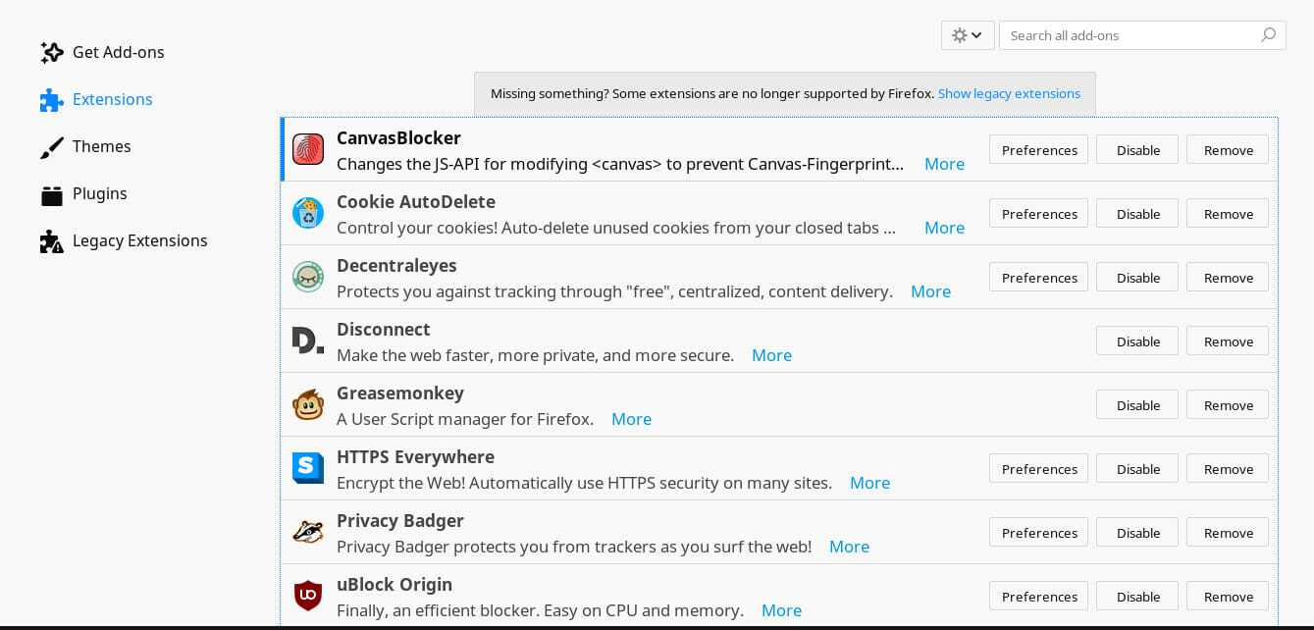Expand Greasemonkey details via More link
This screenshot has width=1314, height=630.
[631, 419]
